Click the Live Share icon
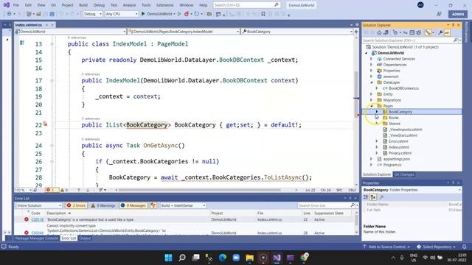Image resolution: width=472 pixels, height=265 pixels. [440, 14]
